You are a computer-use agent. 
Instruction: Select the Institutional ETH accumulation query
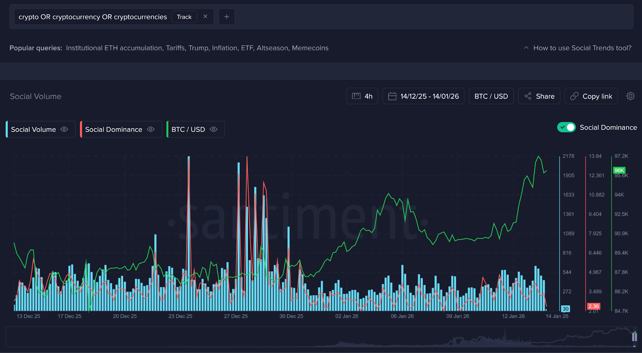point(114,48)
